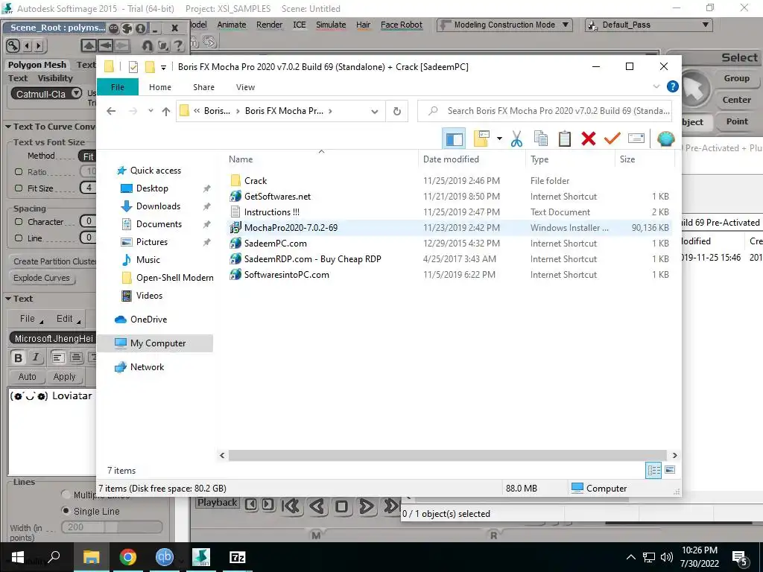Open the recent locations chevron in Explorer
This screenshot has height=572, width=763.
(151, 111)
